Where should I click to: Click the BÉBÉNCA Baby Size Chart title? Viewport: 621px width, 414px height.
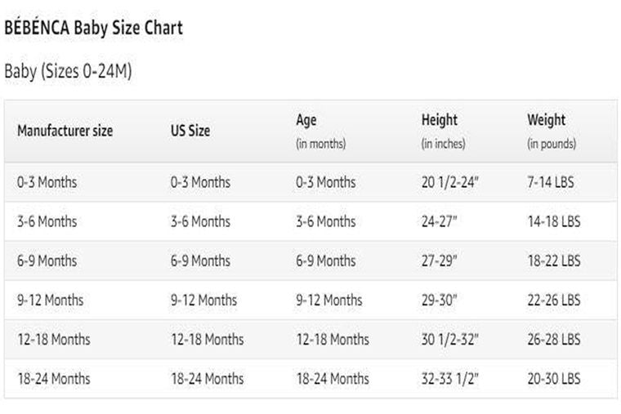(93, 28)
